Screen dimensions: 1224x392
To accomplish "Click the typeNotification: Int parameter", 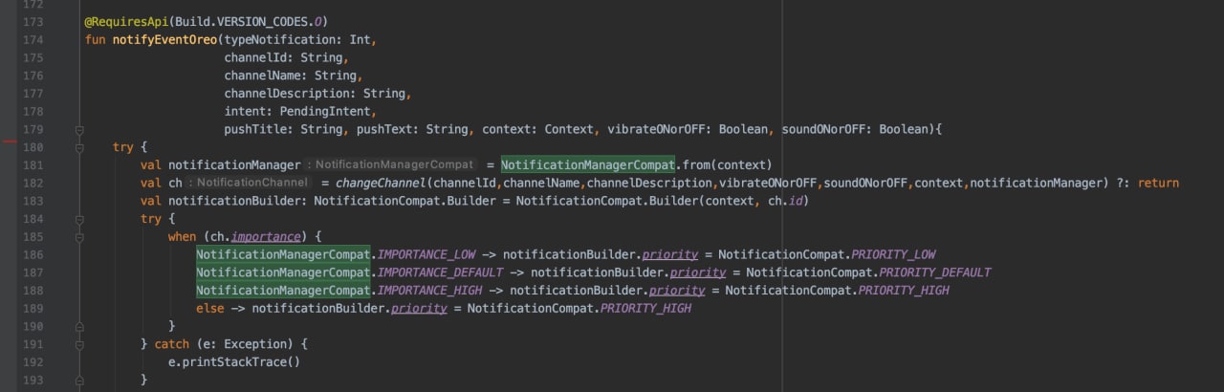I will (297, 40).
